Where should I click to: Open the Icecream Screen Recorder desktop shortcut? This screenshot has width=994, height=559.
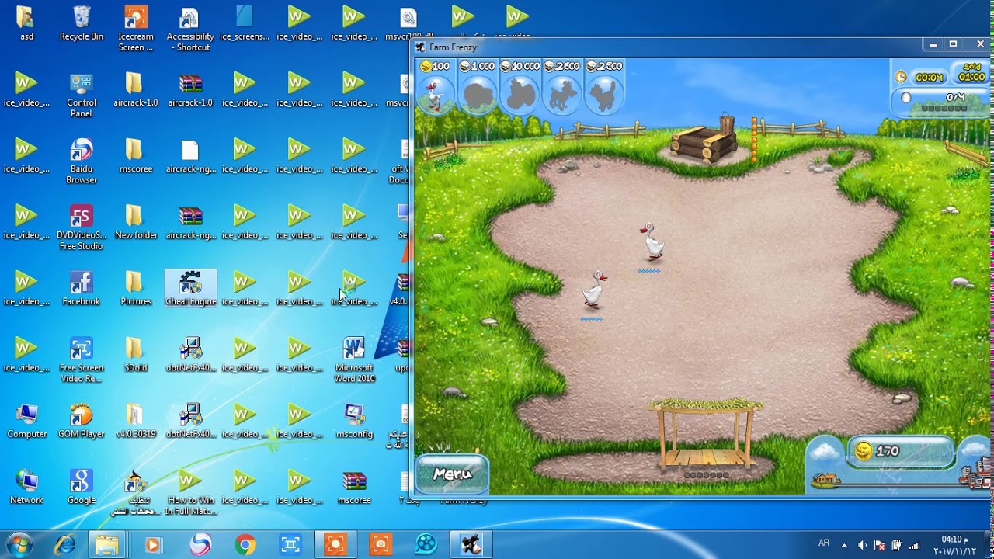136,30
